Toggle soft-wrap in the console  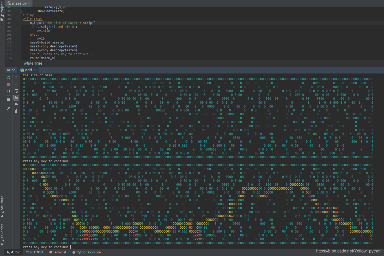click(x=16, y=91)
